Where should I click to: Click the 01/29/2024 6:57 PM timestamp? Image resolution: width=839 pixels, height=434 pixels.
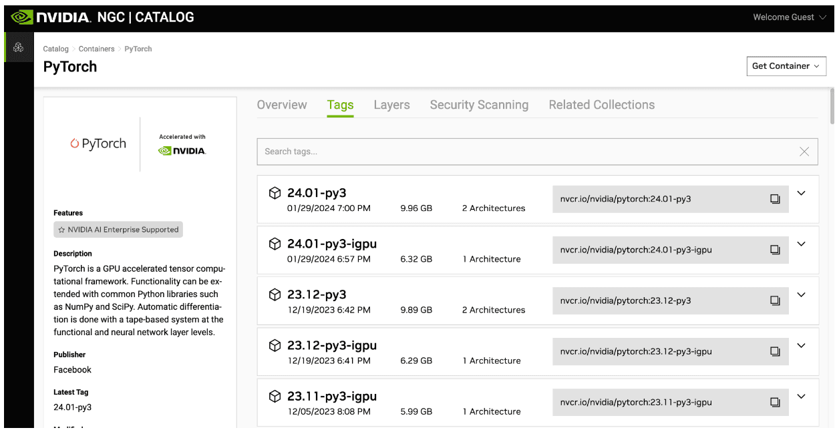point(329,259)
